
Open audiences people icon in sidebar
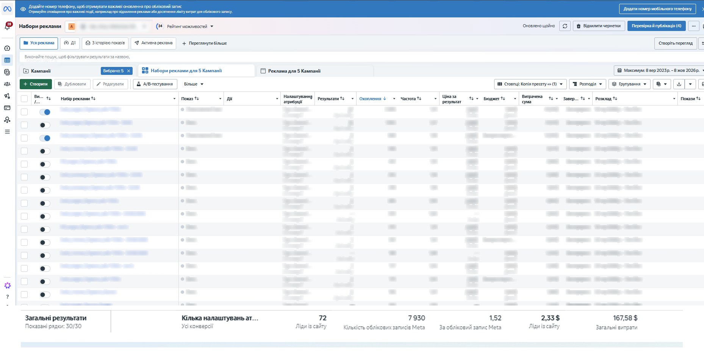tap(7, 84)
